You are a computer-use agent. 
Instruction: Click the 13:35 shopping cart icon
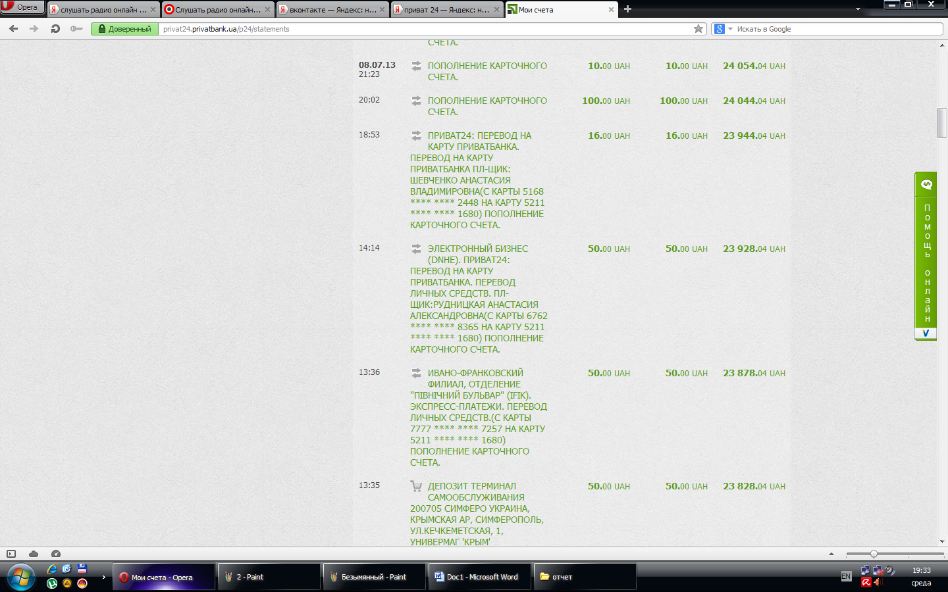(416, 486)
